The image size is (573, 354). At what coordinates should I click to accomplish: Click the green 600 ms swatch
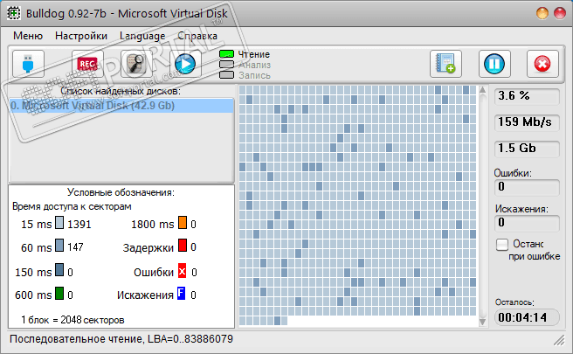click(59, 294)
